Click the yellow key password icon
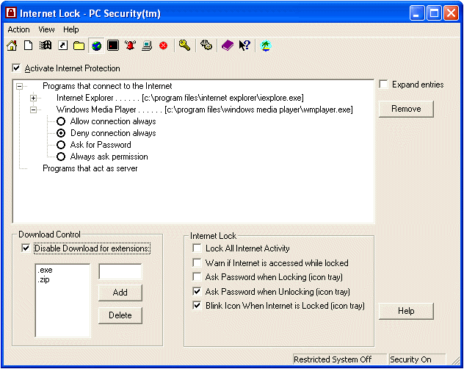Image resolution: width=464 pixels, height=369 pixels. (184, 46)
